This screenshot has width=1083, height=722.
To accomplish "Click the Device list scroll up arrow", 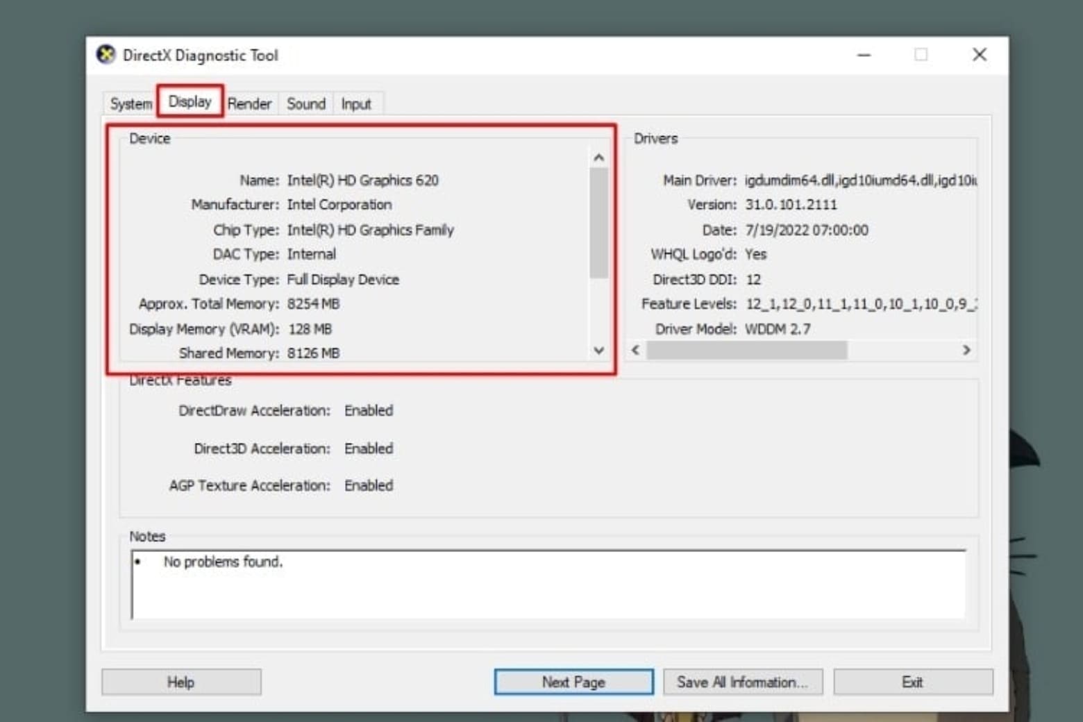I will click(x=598, y=158).
